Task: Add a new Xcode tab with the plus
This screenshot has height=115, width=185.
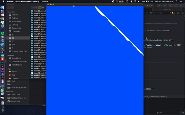Action: tap(183, 10)
